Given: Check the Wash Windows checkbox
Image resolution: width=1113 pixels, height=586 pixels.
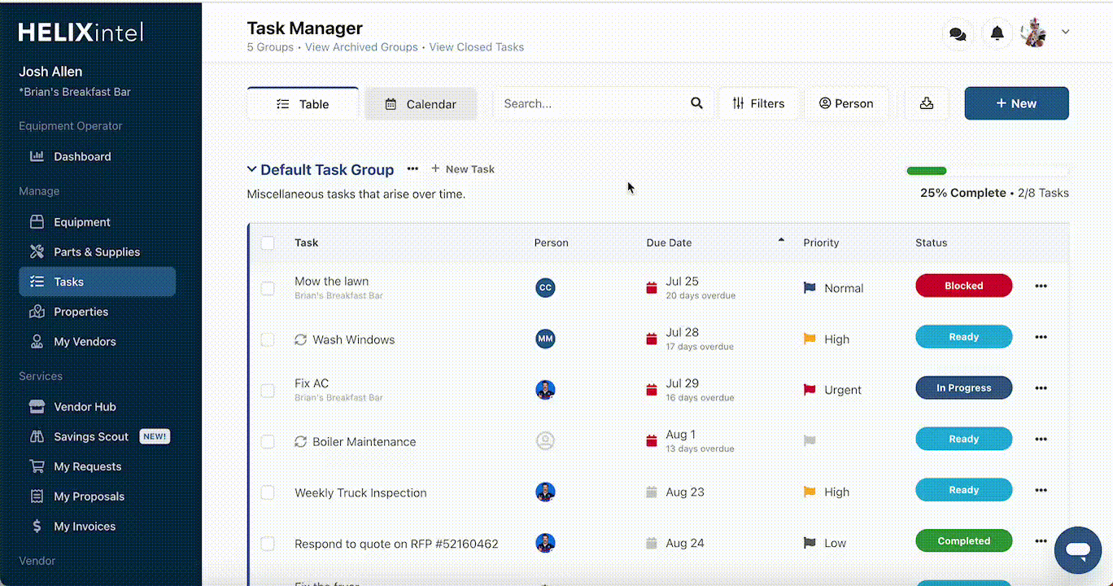Looking at the screenshot, I should click(268, 339).
